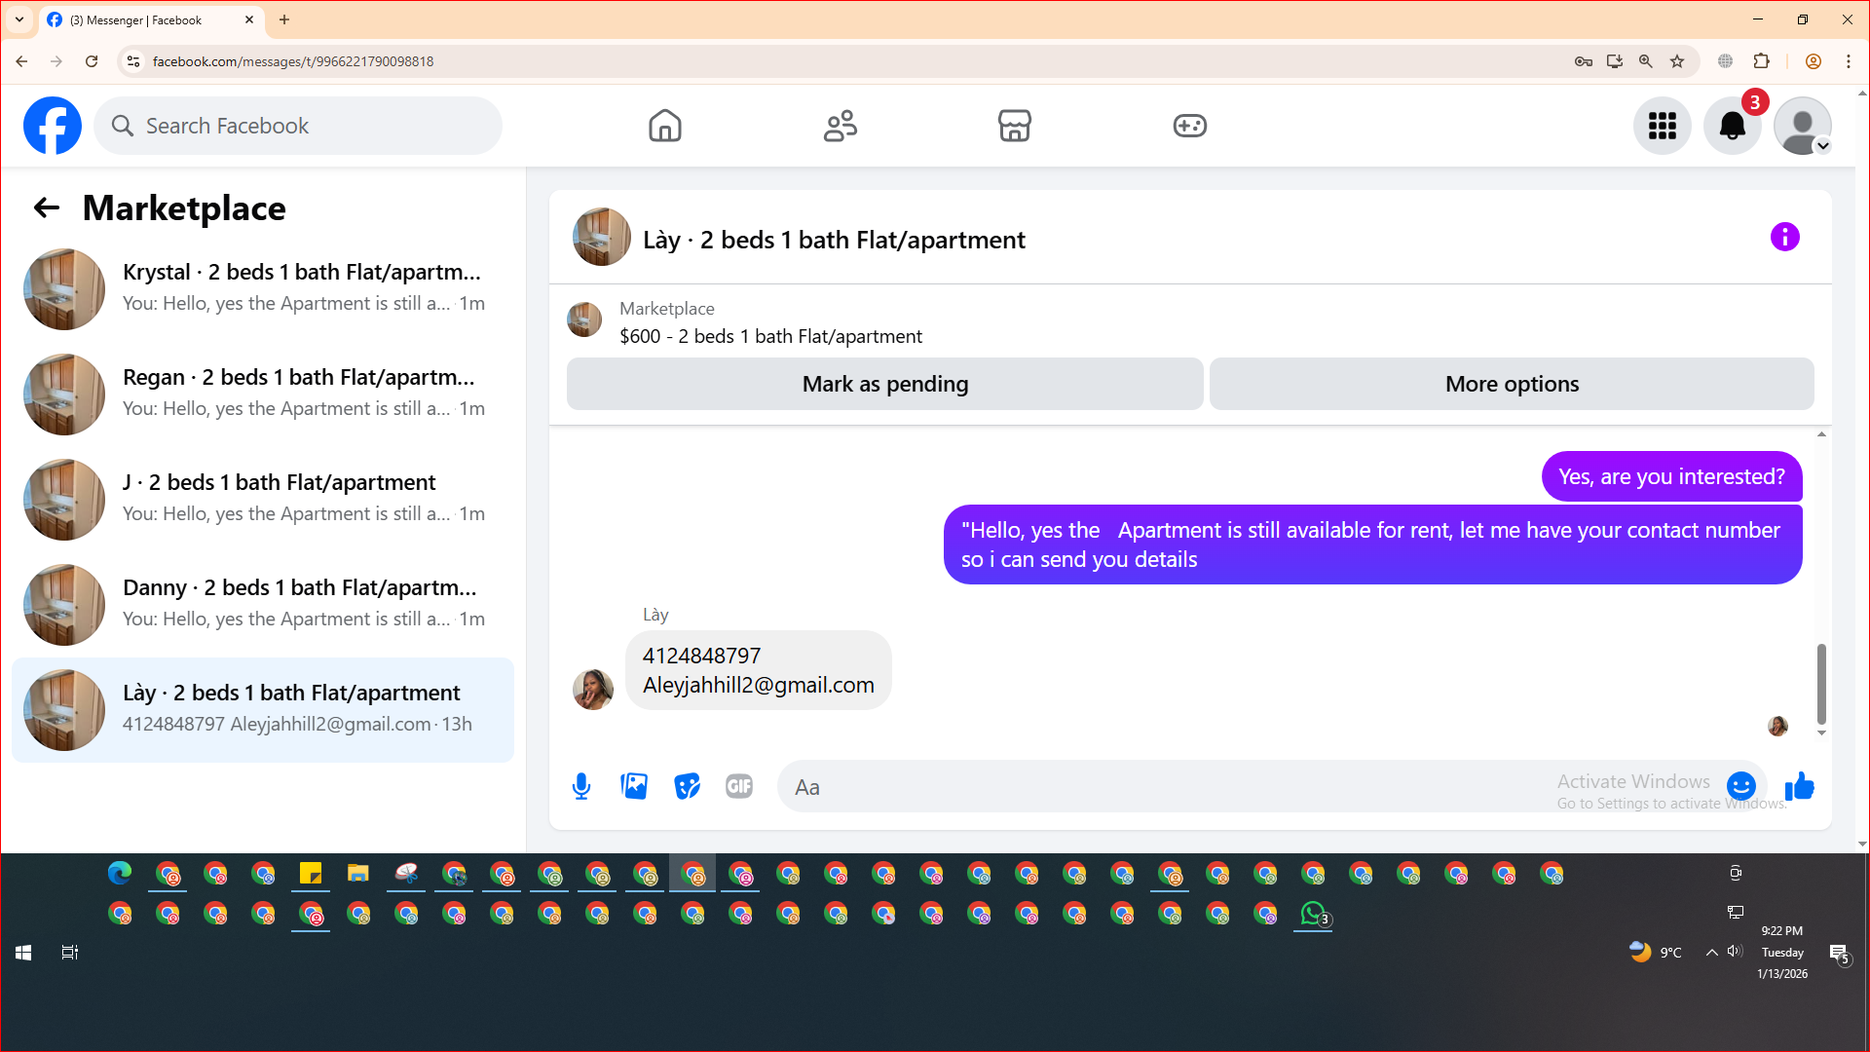Open conversation with Krystal

(263, 288)
